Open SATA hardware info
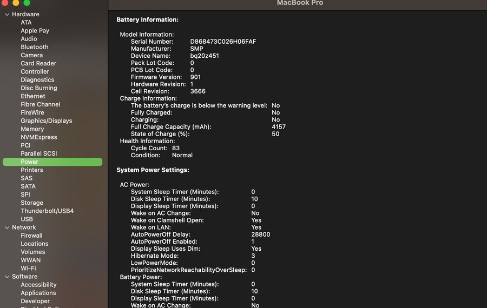Screen dimensions: 487x308 click(28, 186)
